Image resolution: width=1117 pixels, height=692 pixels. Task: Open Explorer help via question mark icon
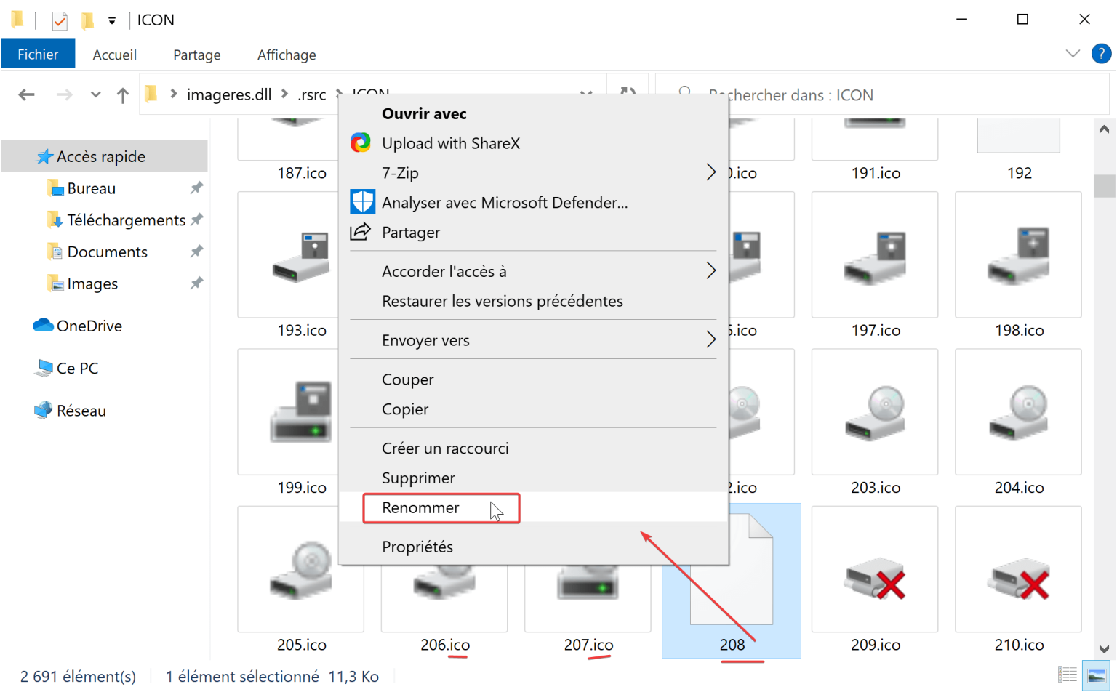coord(1100,53)
